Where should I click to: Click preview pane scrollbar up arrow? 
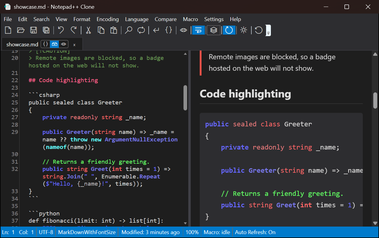tap(375, 54)
